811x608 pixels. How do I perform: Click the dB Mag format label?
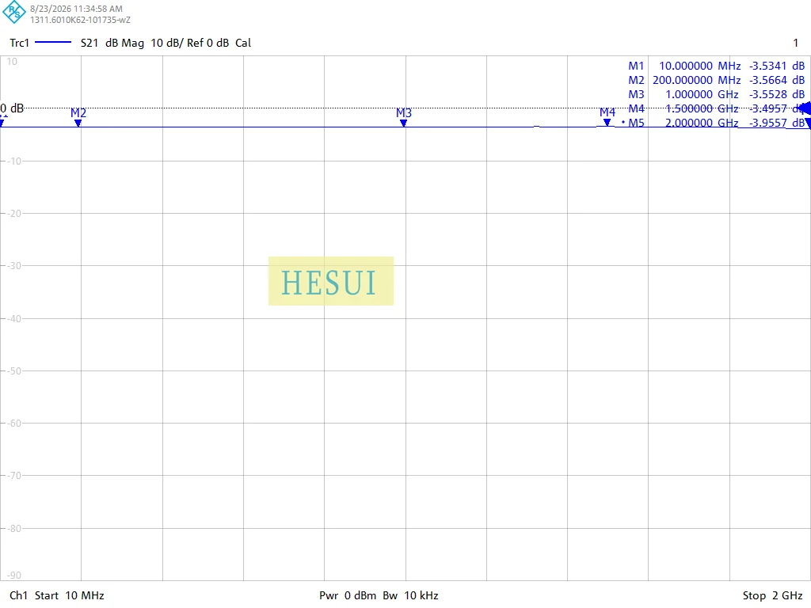pos(124,43)
